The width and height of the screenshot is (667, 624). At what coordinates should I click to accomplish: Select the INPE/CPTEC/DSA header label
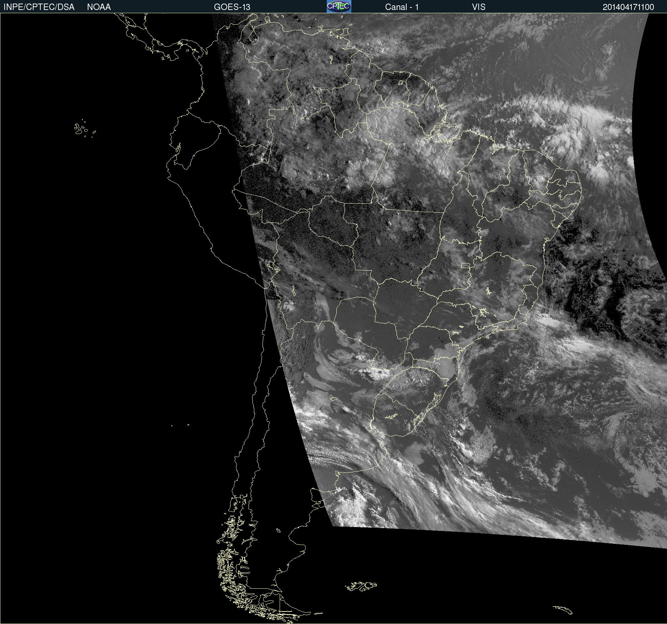[39, 7]
